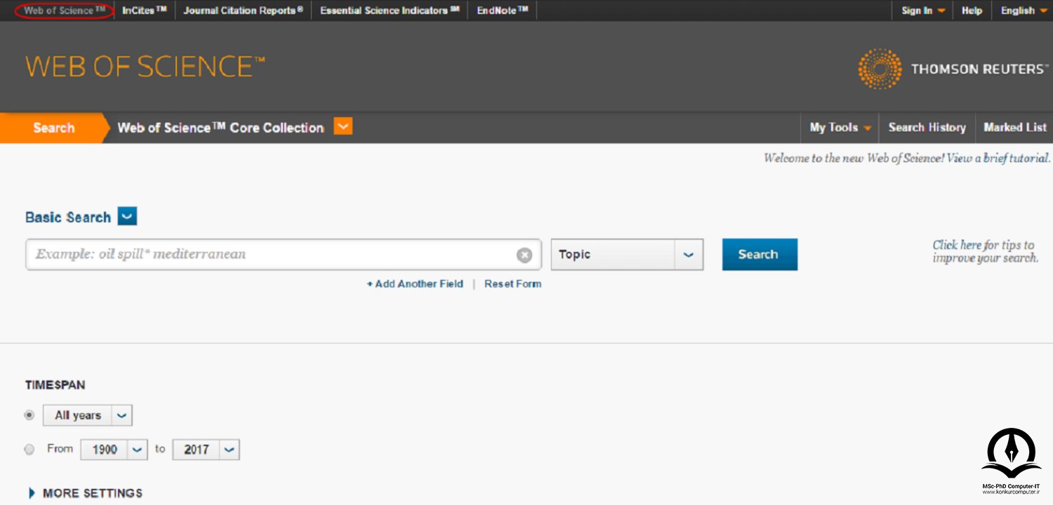Open the brief tutorial welcome link
This screenshot has height=505, width=1053.
pos(998,159)
